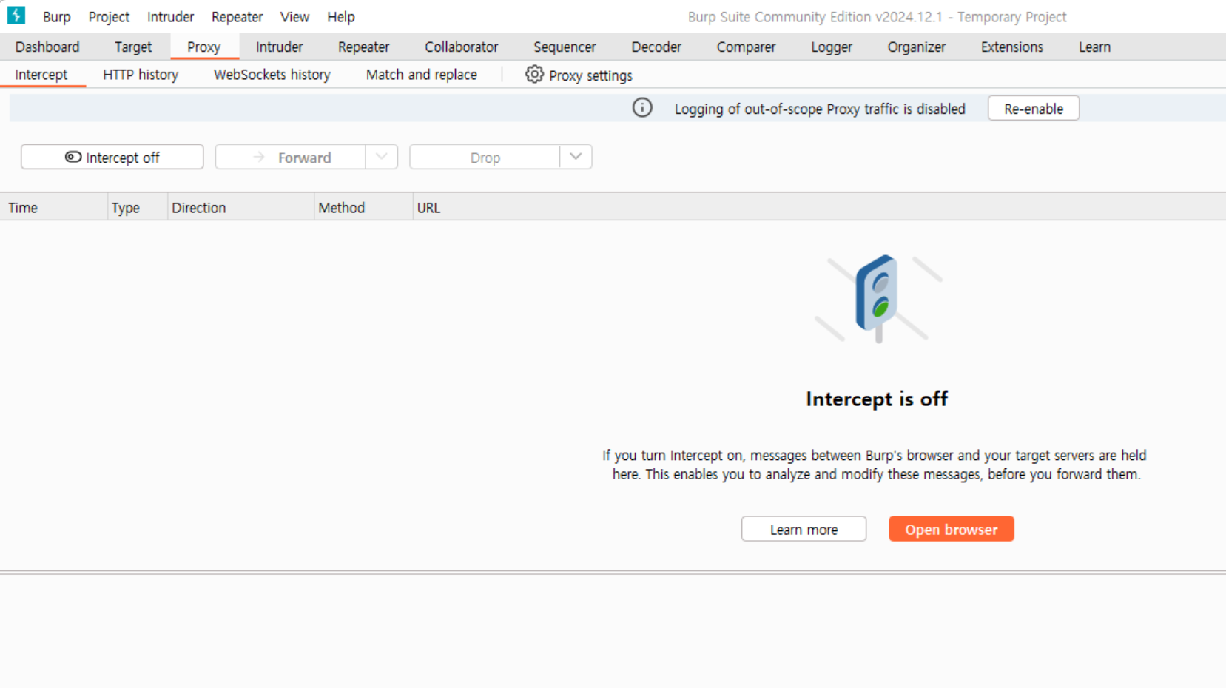Open the Match and replace sub-tab
Image resolution: width=1226 pixels, height=688 pixels.
(421, 75)
